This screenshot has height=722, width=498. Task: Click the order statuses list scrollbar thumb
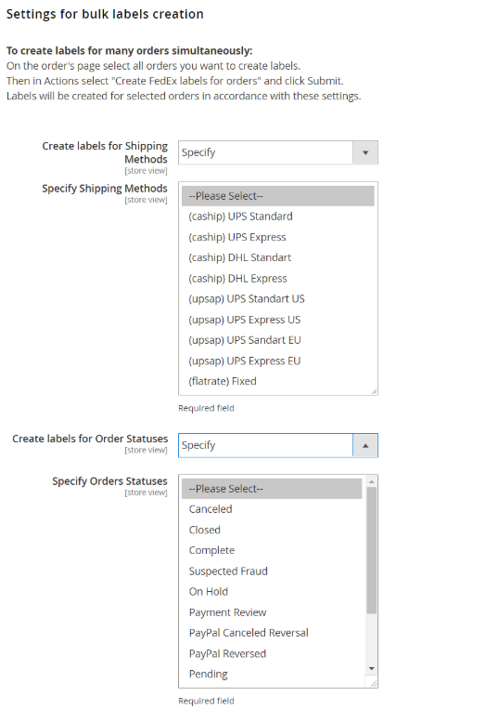tap(371, 550)
